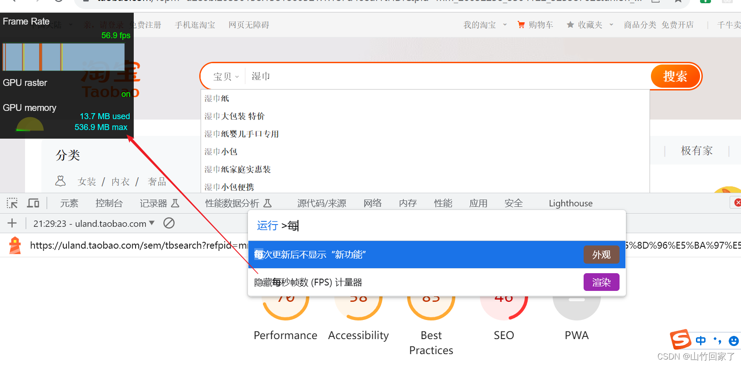Screen dimensions: 741x365
Task: Switch to the 控制台 (Console) tab
Action: (x=109, y=203)
